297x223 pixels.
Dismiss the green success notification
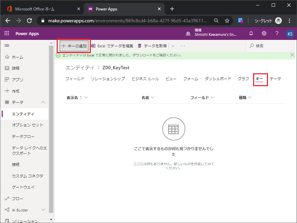292,55
